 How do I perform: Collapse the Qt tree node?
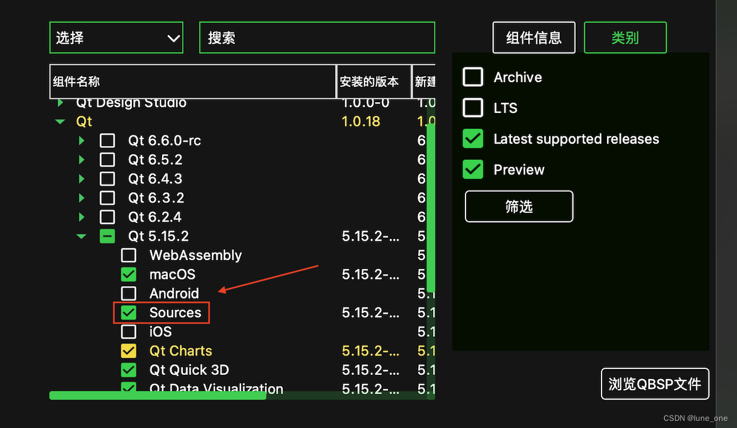point(60,122)
